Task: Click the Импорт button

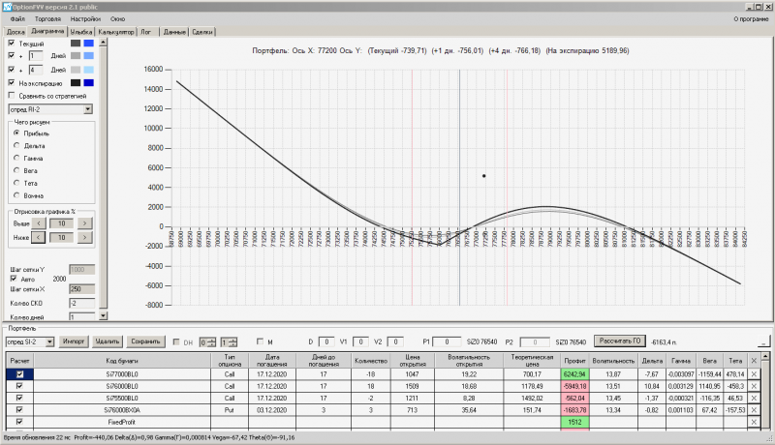Action: click(x=74, y=341)
